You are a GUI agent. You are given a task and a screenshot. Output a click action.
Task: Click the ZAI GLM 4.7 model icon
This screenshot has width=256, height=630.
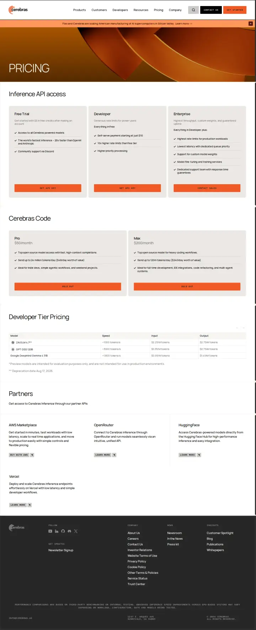pyautogui.click(x=13, y=342)
